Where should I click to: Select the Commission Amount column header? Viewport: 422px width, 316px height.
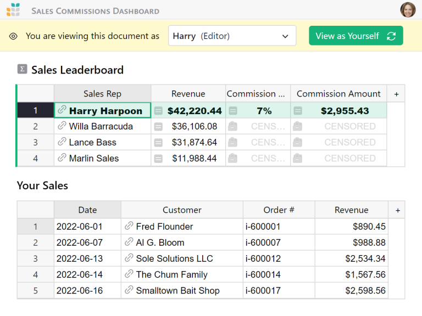(x=338, y=94)
